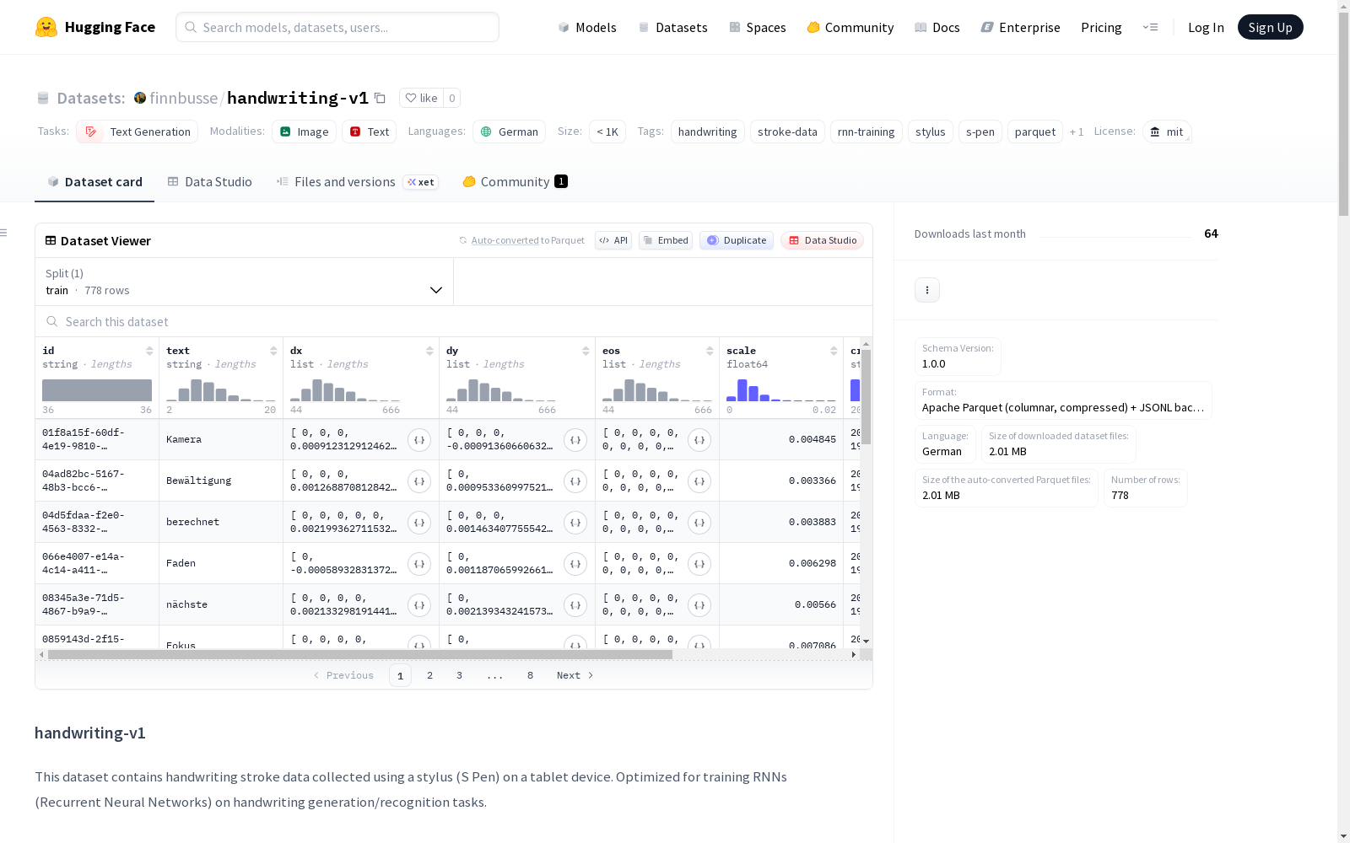This screenshot has width=1350, height=843.
Task: Copy the dataset name with copy icon
Action: click(380, 98)
